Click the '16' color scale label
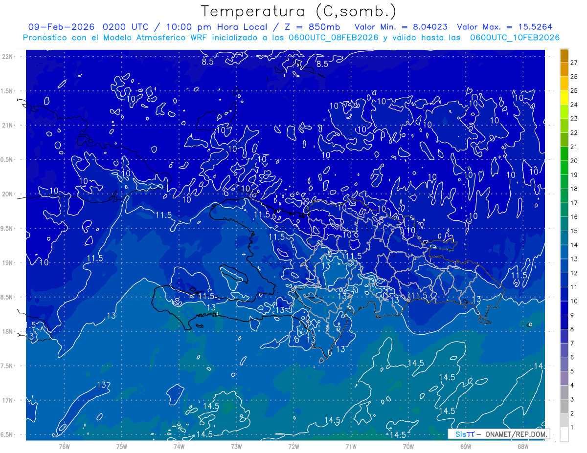The height and width of the screenshot is (453, 587). point(574,217)
